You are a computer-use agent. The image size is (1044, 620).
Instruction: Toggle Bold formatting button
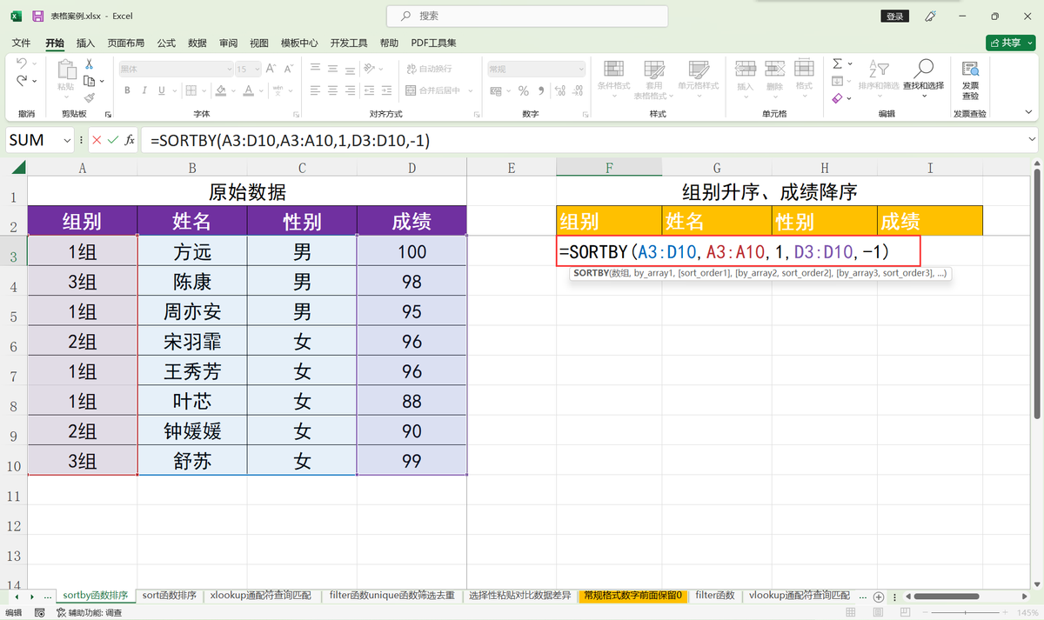pyautogui.click(x=127, y=90)
